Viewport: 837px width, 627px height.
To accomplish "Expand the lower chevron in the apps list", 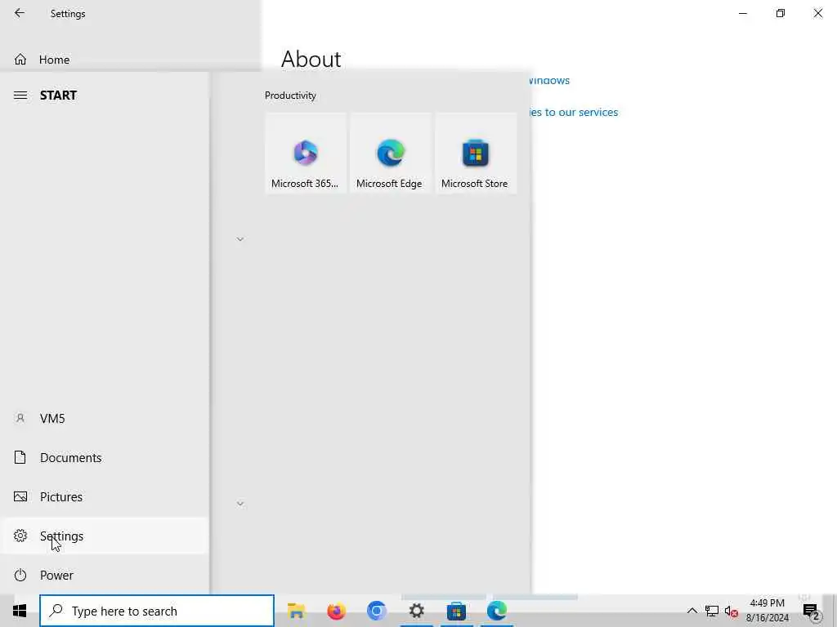I will [x=240, y=504].
